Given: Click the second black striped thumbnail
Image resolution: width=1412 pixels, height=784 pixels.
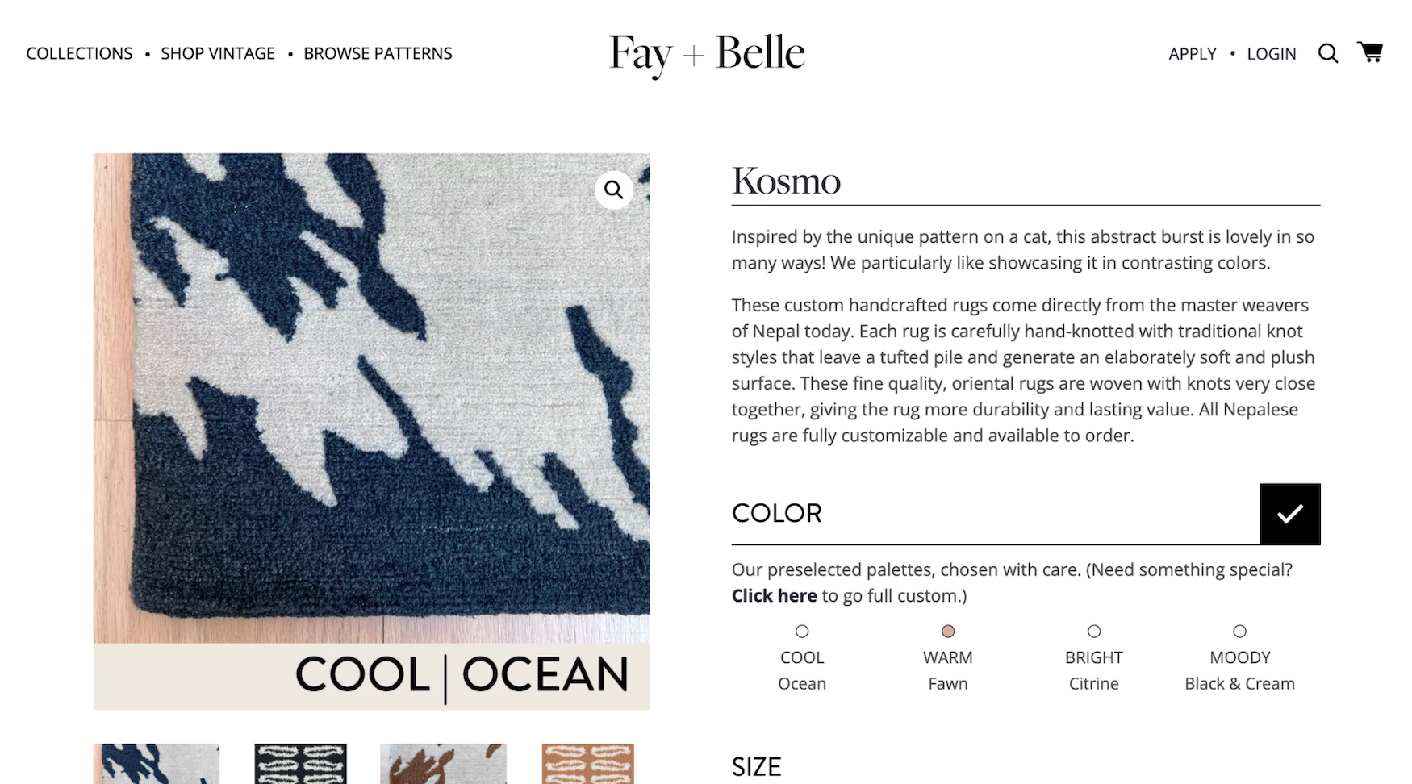Looking at the screenshot, I should 300,766.
